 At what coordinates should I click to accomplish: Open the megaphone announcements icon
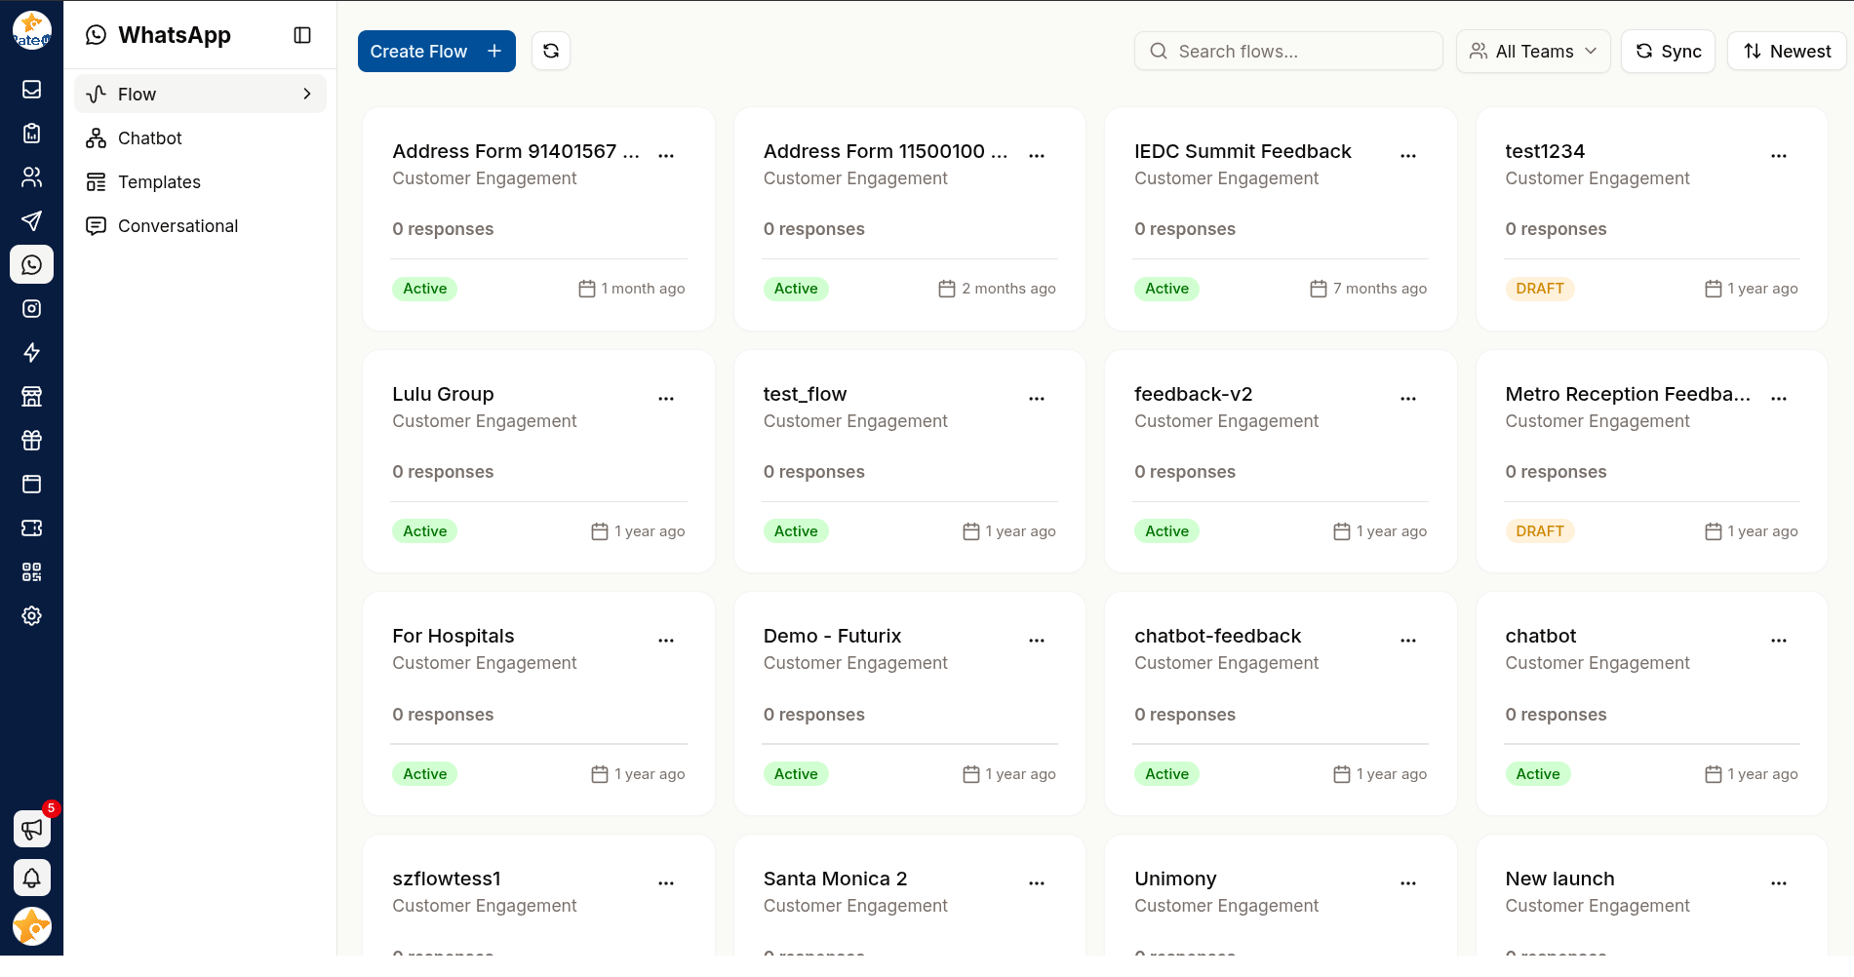point(31,830)
